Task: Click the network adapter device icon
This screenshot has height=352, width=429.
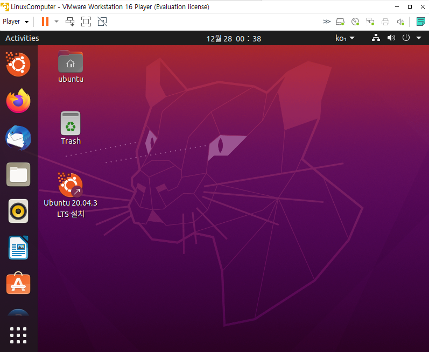Action: [x=370, y=22]
